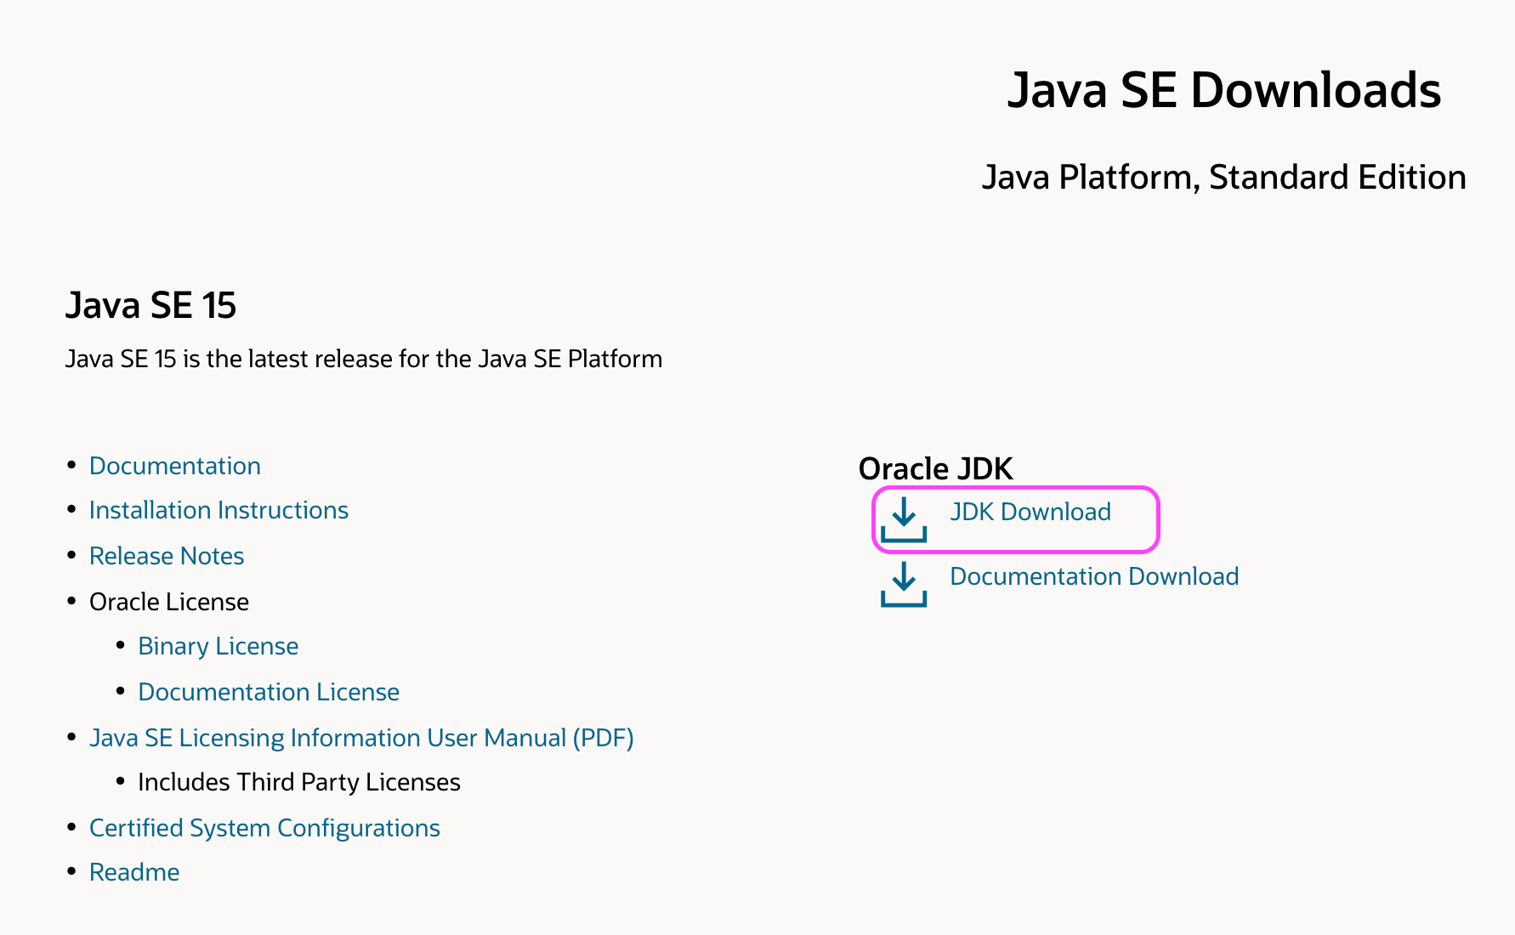The width and height of the screenshot is (1515, 935).
Task: Click the JDK Download arrow icon
Action: click(x=904, y=519)
